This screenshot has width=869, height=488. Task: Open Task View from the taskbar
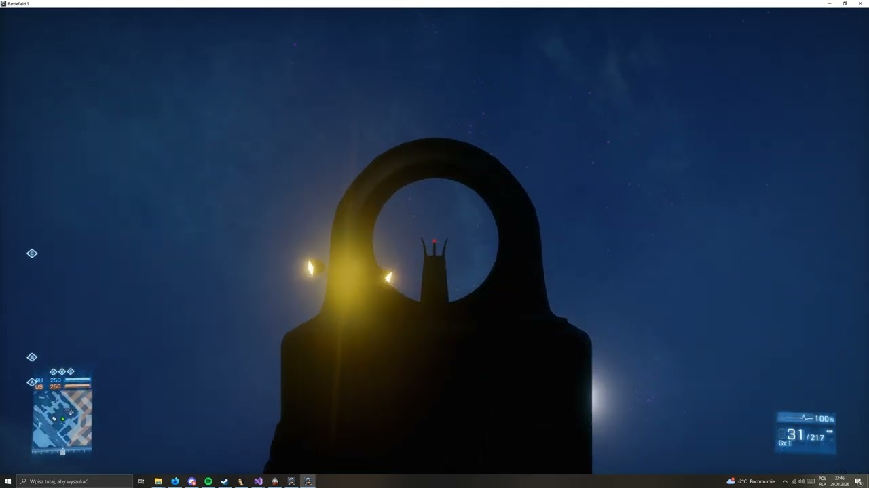coord(141,481)
